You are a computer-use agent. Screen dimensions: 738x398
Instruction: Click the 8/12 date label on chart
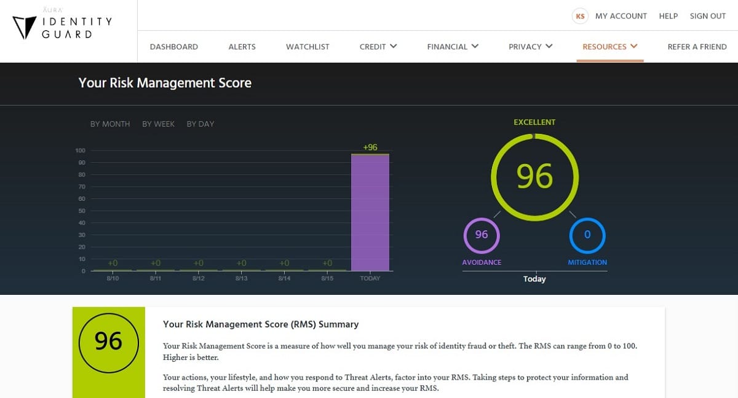pyautogui.click(x=198, y=278)
